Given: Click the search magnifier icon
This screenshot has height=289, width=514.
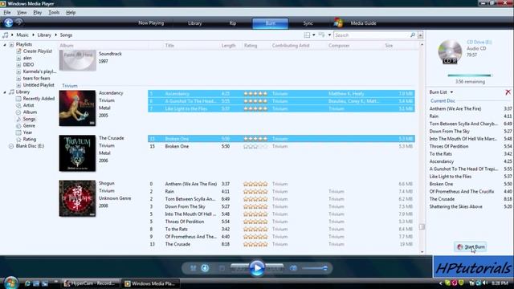Looking at the screenshot, I should point(412,35).
